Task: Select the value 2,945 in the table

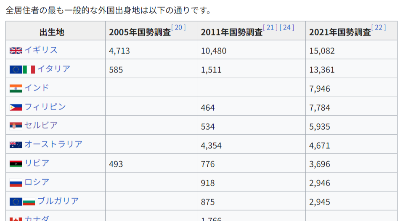Action: click(x=320, y=202)
